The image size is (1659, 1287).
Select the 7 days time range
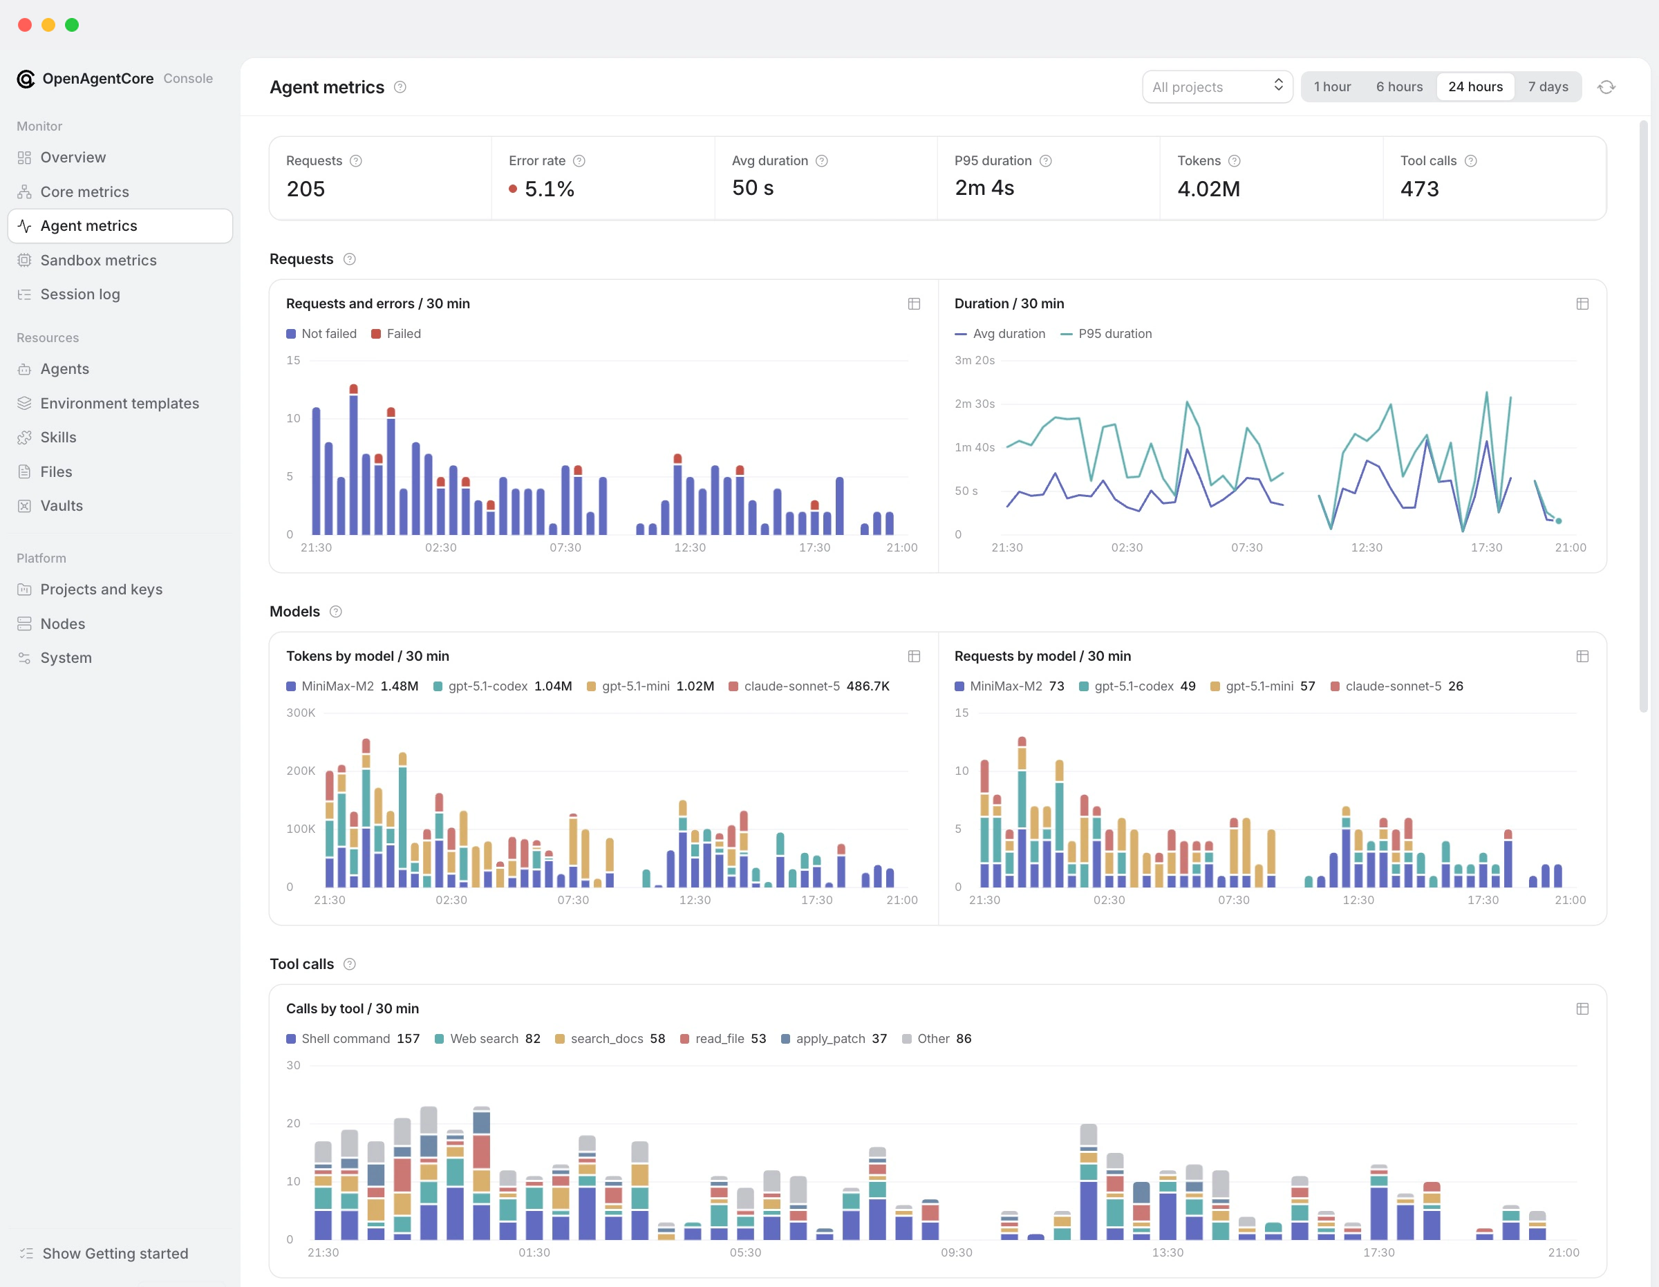pyautogui.click(x=1547, y=87)
